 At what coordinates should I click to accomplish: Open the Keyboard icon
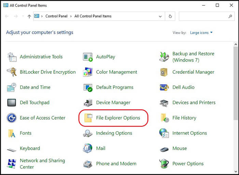point(12,150)
